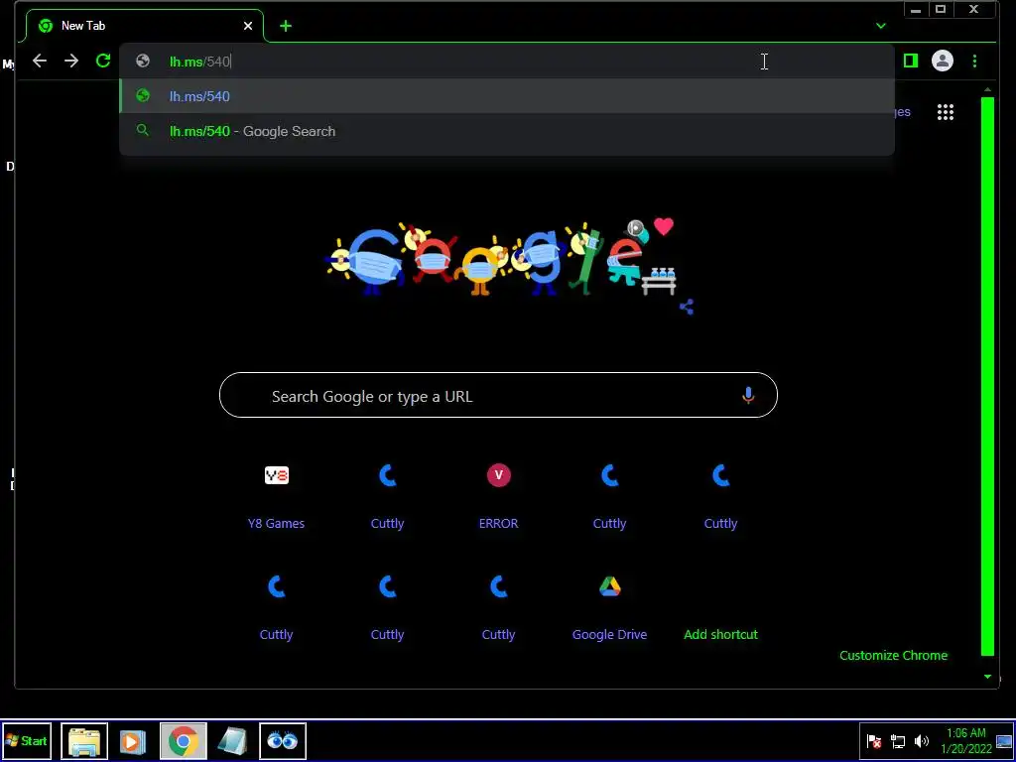Viewport: 1016px width, 762px height.
Task: Close the New Tab tab
Action: click(x=247, y=26)
